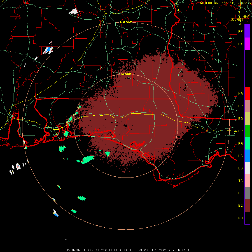
Task: Click the HHC product code label
Action: (246, 17)
